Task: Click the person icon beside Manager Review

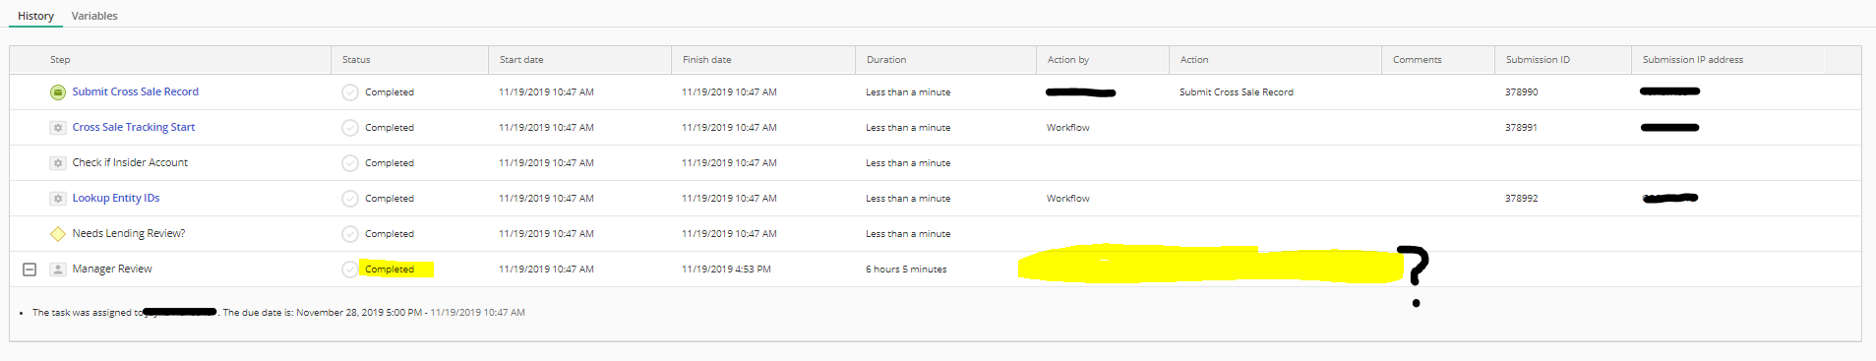Action: click(58, 270)
